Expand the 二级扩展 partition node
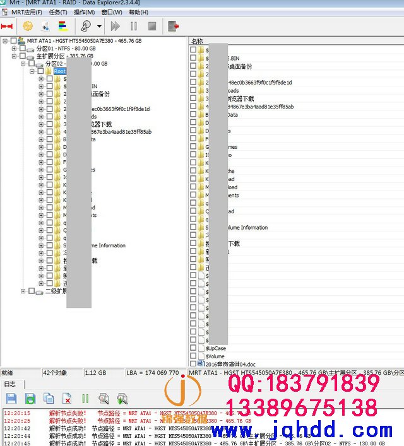The image size is (404, 446). (x=23, y=291)
